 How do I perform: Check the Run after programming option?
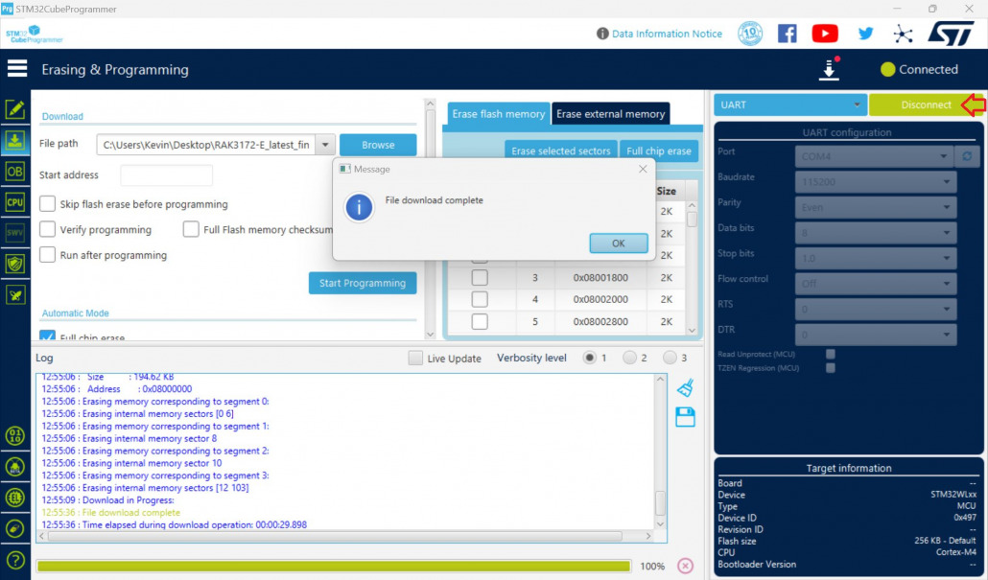coord(47,255)
